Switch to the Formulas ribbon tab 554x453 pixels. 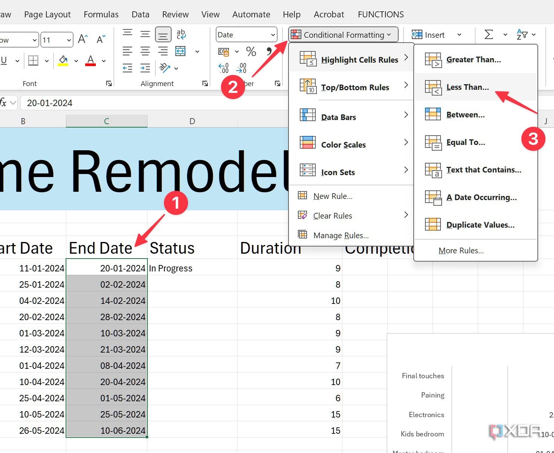[x=101, y=14]
